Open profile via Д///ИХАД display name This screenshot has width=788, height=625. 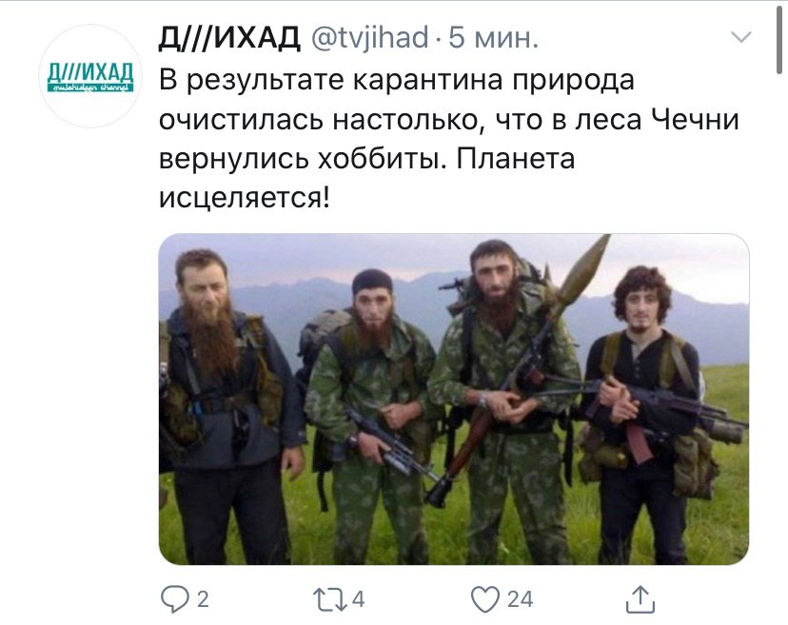[x=229, y=38]
